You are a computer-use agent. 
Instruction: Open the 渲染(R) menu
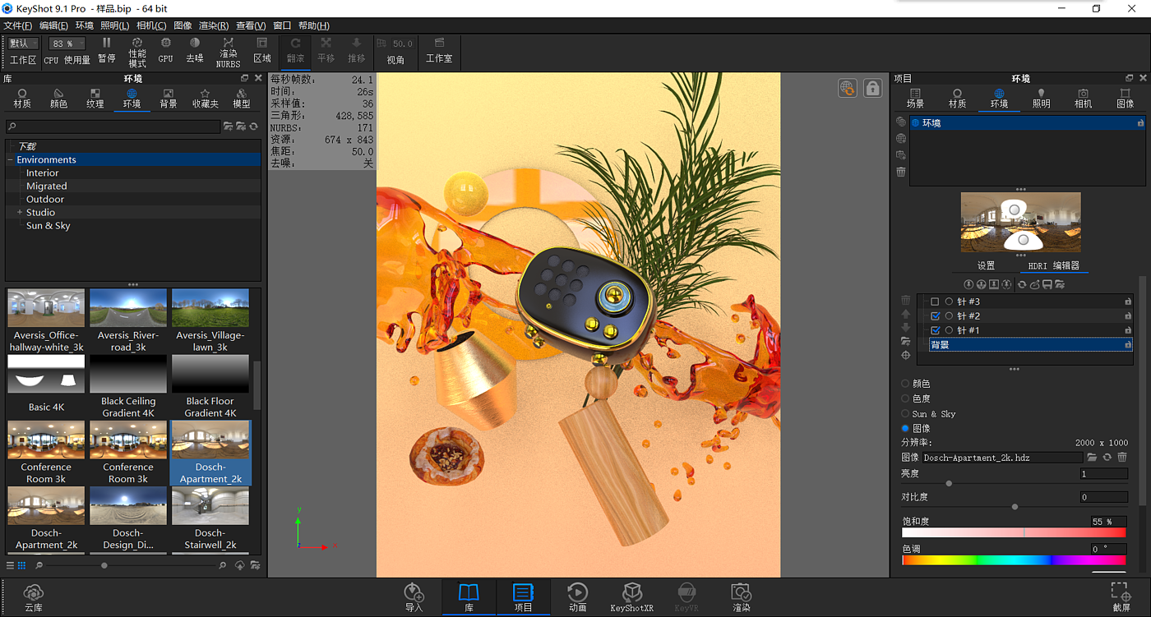click(214, 25)
